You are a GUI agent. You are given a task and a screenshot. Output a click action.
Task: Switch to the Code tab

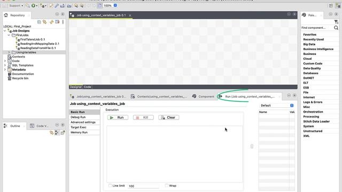click(87, 87)
